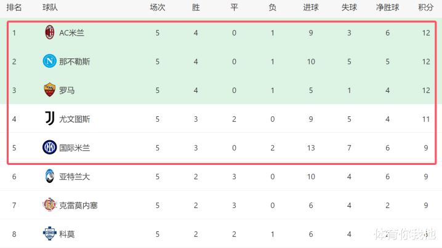442x248 pixels.
Task: Click the AC Milan club crest
Action: (x=49, y=33)
